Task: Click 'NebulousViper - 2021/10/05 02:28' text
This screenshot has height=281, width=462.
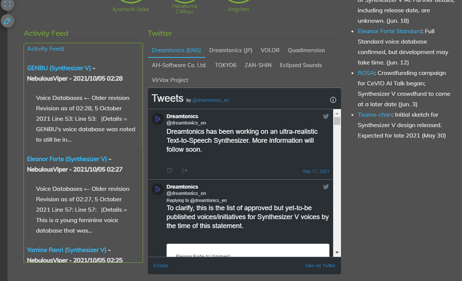Action: tap(75, 79)
